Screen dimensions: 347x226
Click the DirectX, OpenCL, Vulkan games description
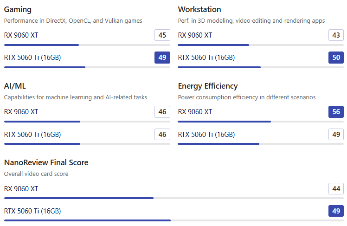pos(73,21)
